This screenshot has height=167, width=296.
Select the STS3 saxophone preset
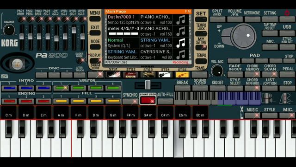coord(148,75)
